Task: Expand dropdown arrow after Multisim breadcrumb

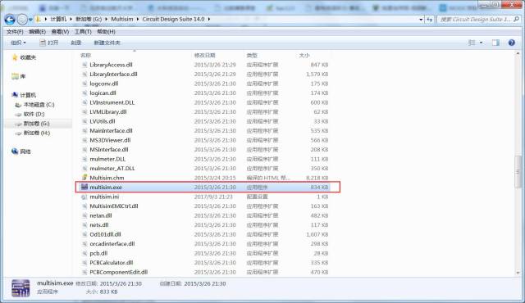Action: click(x=138, y=20)
